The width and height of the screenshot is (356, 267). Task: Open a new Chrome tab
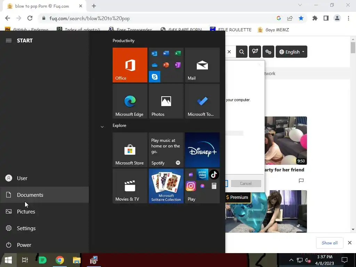click(x=94, y=6)
